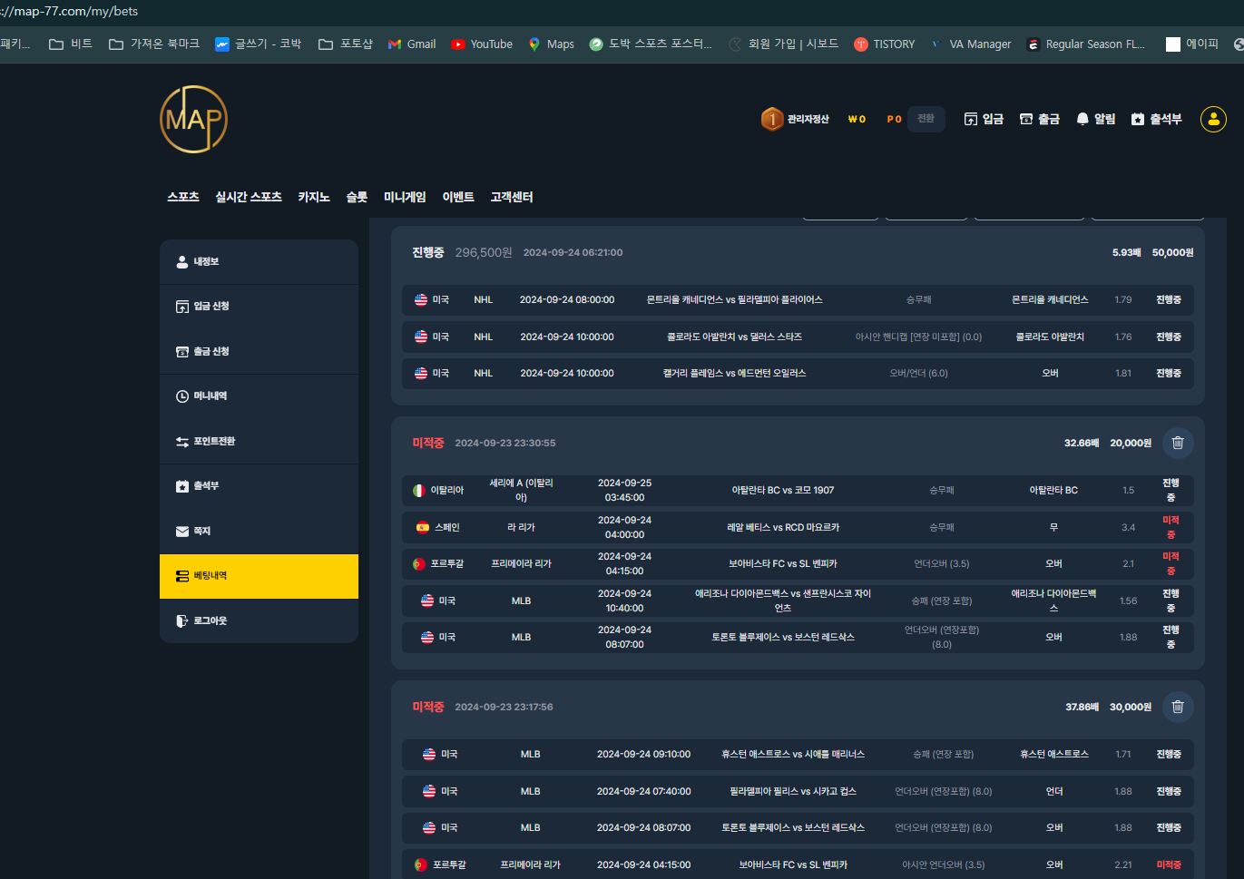Open the TISTORY bookmark
The width and height of the screenshot is (1244, 879).
pos(884,44)
